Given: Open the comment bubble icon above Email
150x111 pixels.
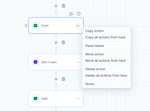Looking at the screenshot, I should point(79,14).
